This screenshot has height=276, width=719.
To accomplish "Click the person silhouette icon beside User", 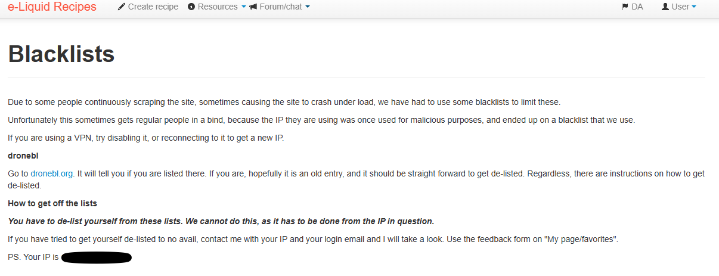I will point(665,7).
